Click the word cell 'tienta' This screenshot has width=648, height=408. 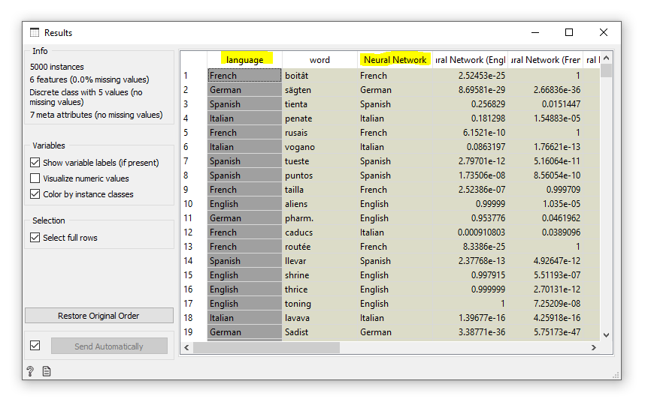click(x=320, y=104)
